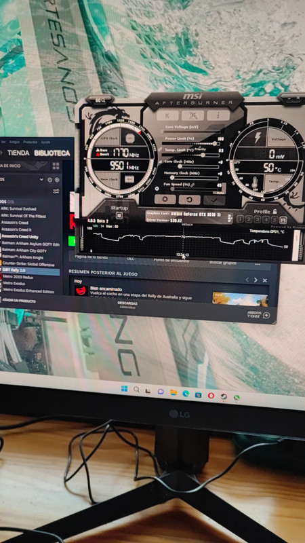Select Metro 2033 Redux in library
305x543 pixels.
click(18, 277)
